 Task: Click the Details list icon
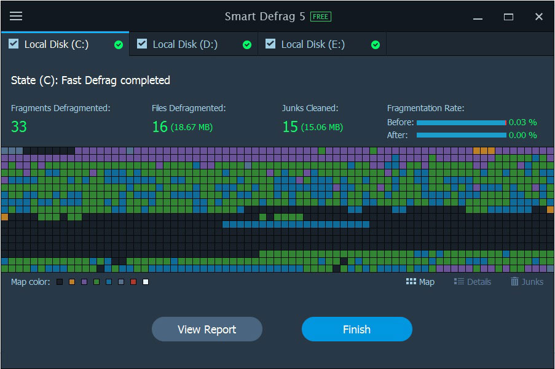(x=459, y=281)
